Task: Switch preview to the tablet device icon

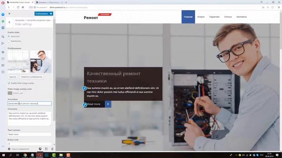Action: [x=46, y=149]
